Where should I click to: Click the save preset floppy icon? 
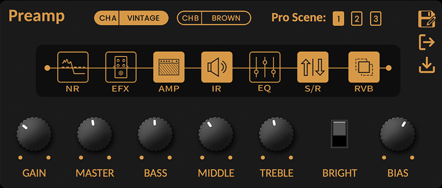[427, 19]
